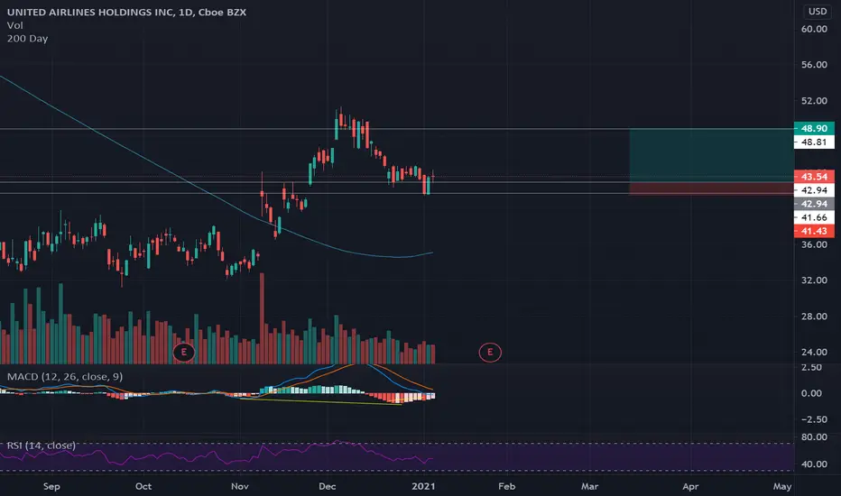Click the Sep label on the time axis

51,486
